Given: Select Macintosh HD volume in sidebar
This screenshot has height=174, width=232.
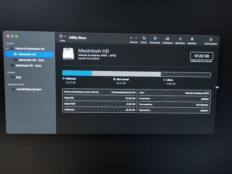Looking at the screenshot, I should point(29,54).
